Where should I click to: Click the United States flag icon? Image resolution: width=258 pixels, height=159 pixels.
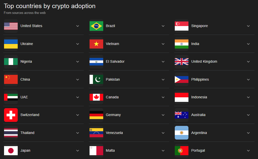pos(11,26)
